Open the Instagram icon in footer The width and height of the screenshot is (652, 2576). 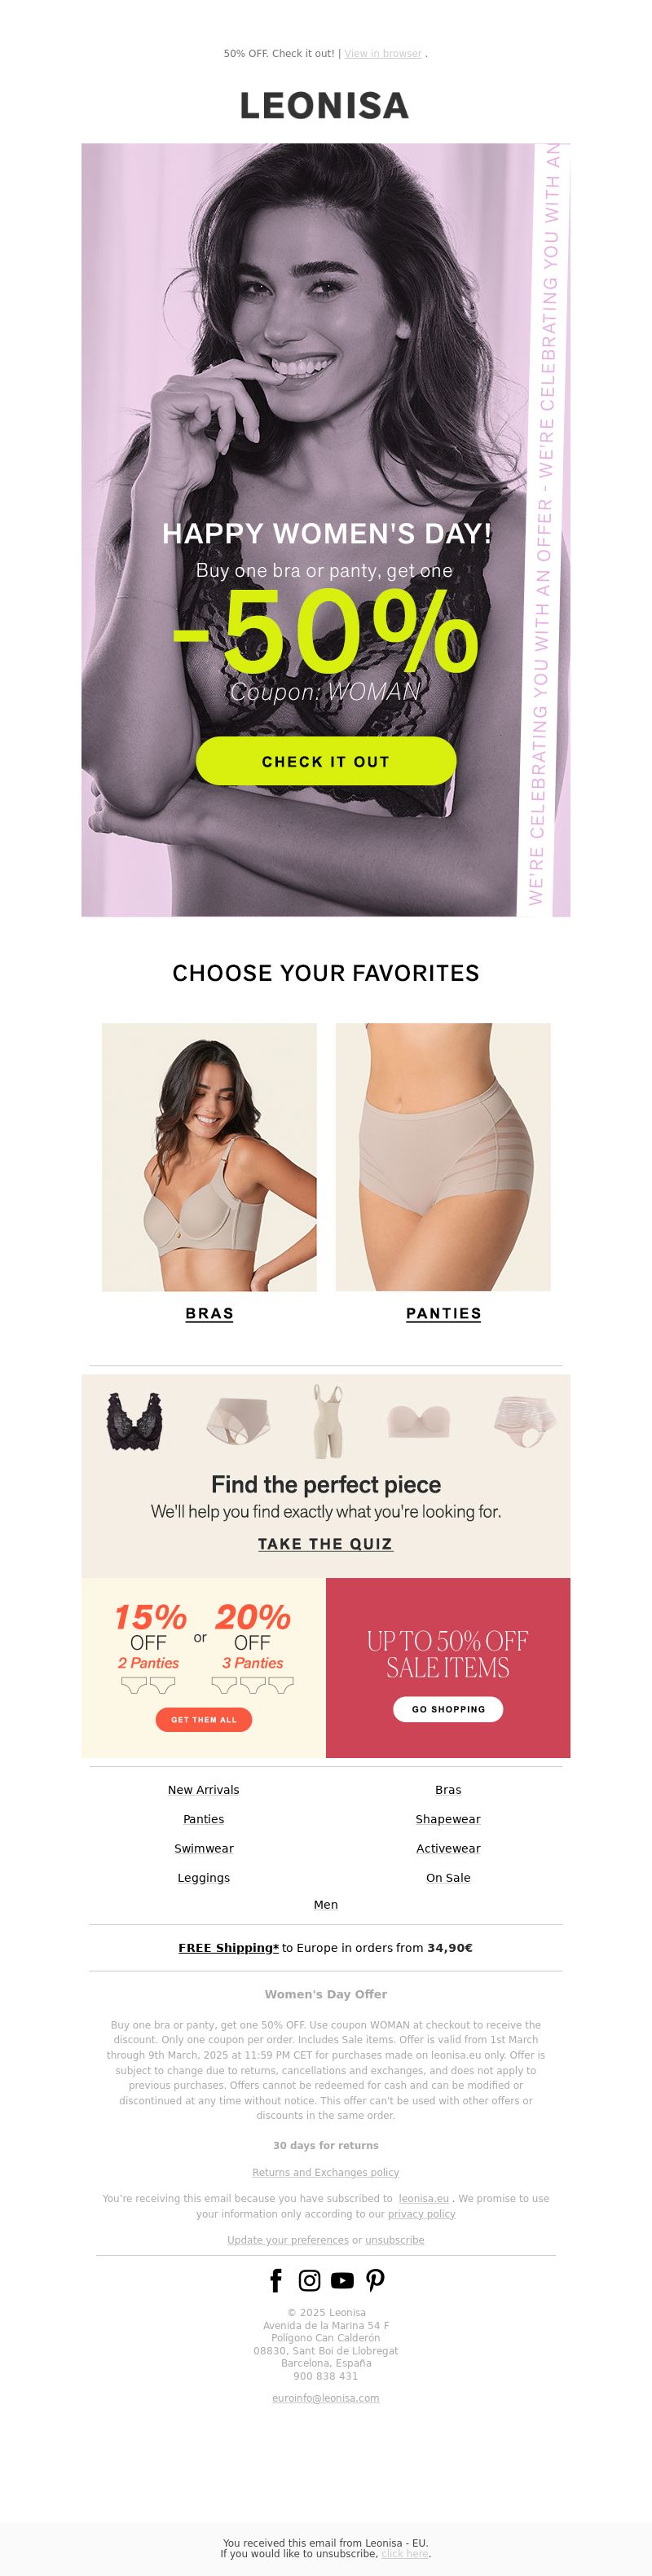coord(310,2280)
